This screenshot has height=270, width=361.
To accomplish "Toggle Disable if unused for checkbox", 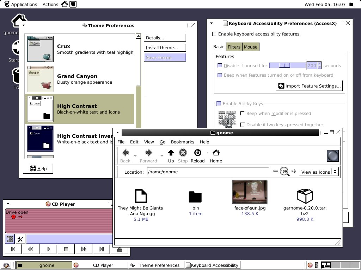I will (220, 65).
